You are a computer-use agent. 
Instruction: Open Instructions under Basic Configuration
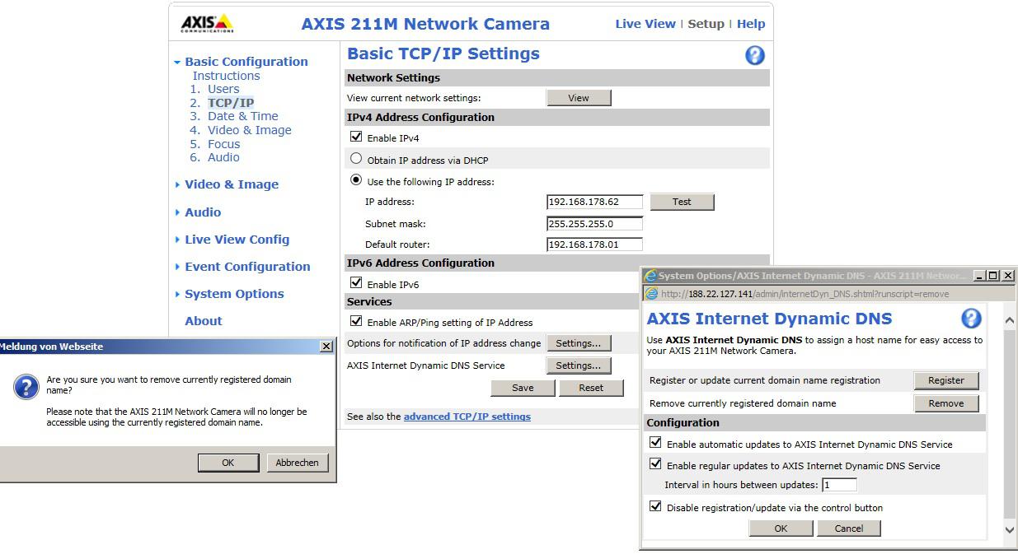coord(226,76)
